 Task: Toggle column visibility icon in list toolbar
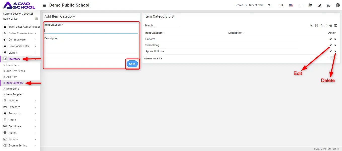point(335,25)
